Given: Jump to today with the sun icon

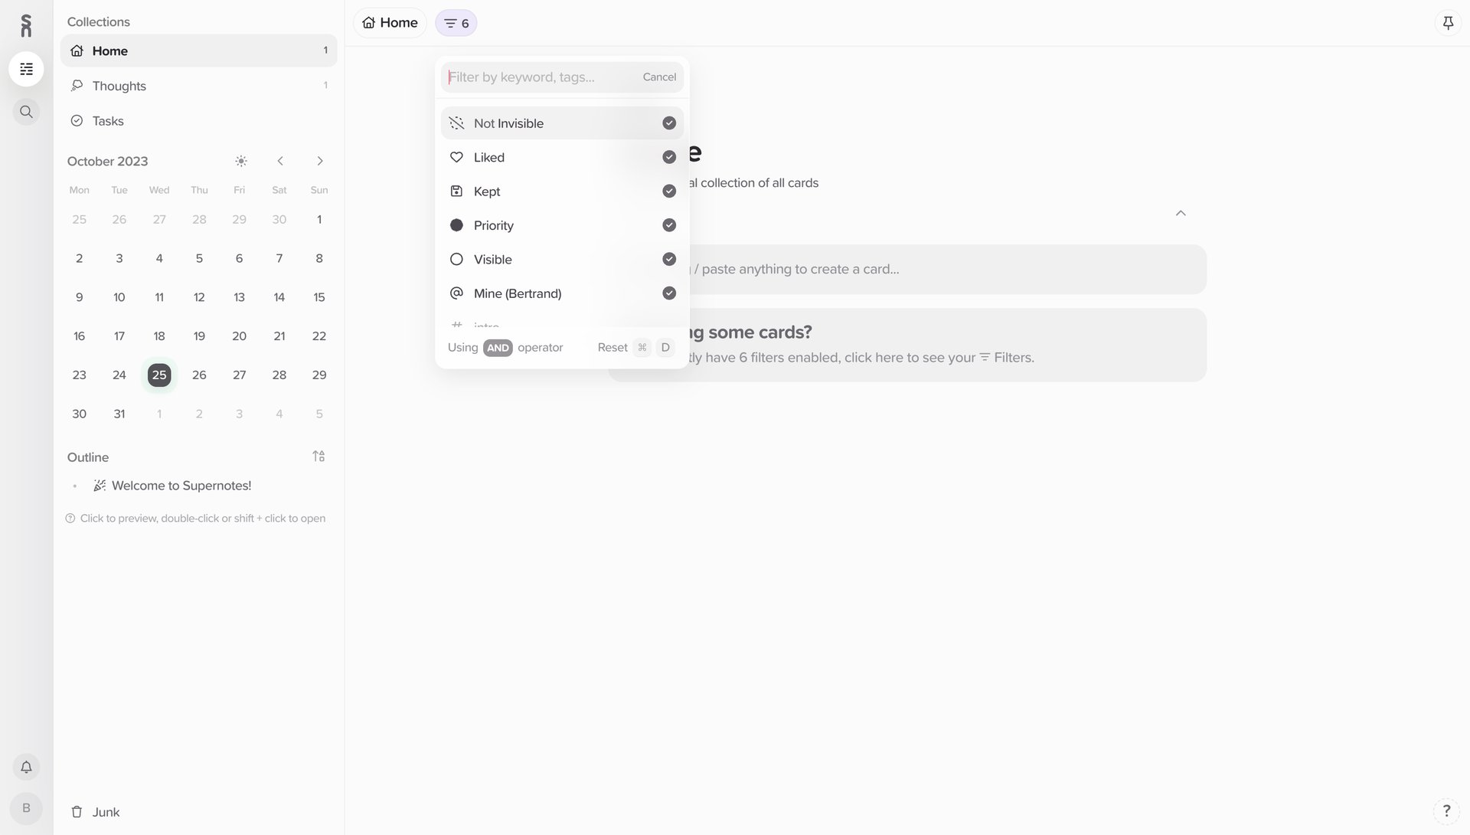Looking at the screenshot, I should [x=240, y=161].
